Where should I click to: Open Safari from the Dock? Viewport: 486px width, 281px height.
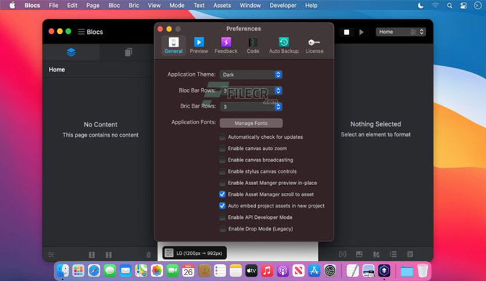point(94,271)
